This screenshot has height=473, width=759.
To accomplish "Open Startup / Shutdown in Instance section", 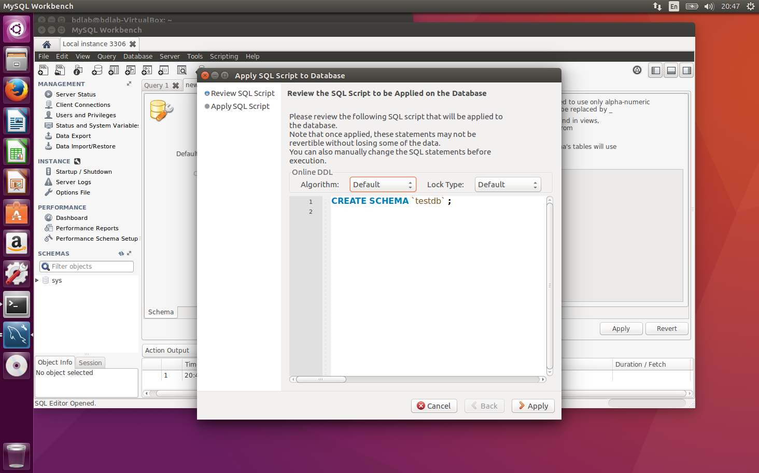I will click(x=83, y=172).
